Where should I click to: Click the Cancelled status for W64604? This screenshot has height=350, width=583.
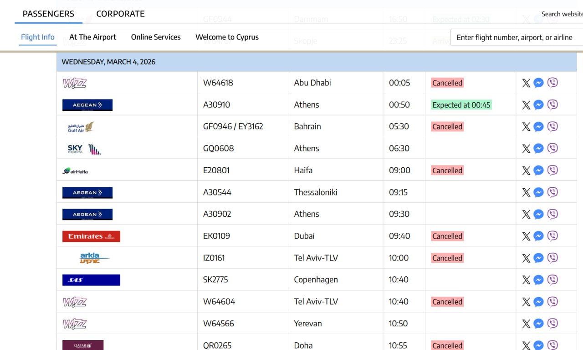coord(447,302)
